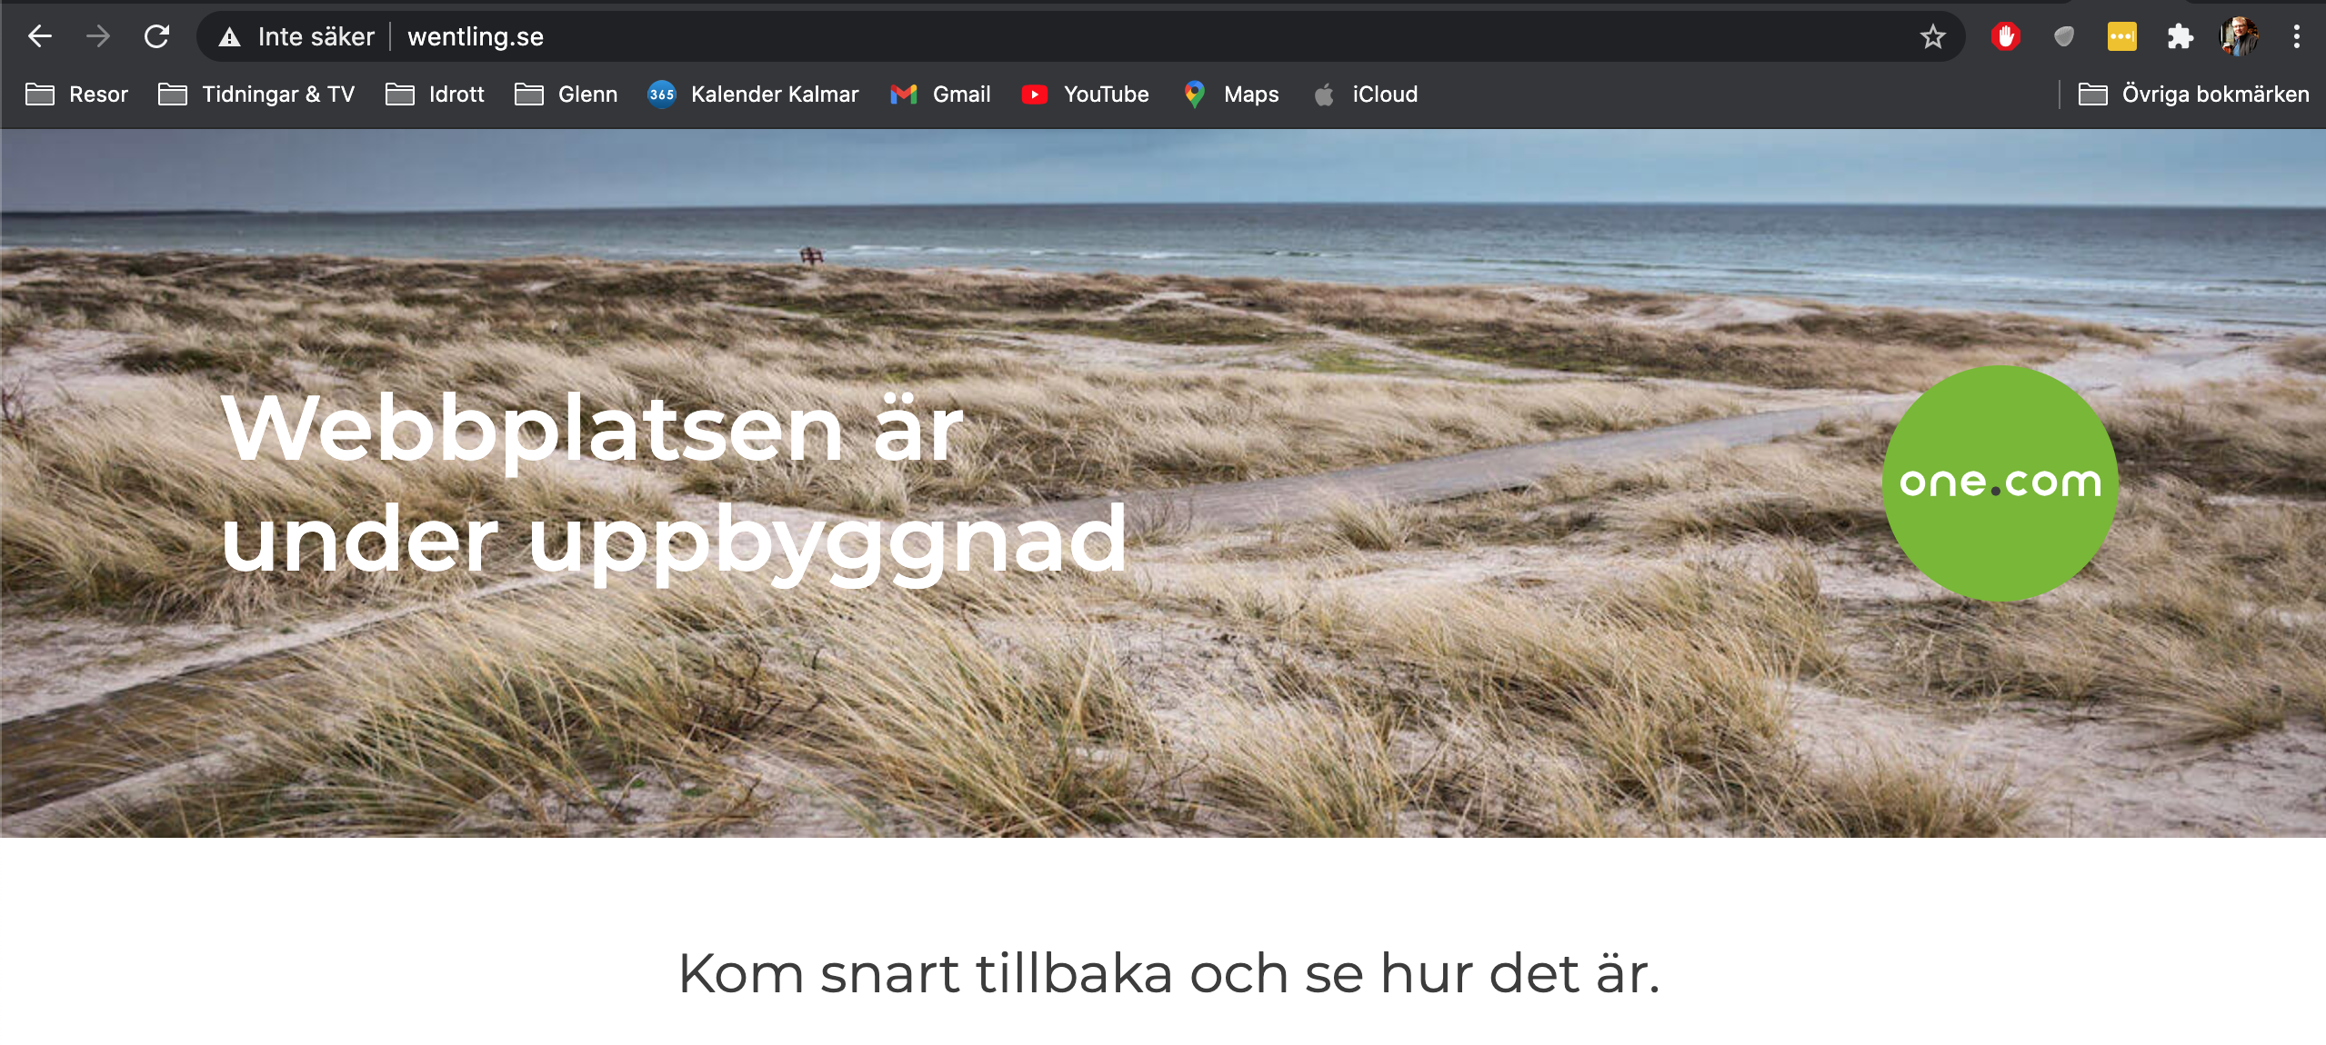2326x1045 pixels.
Task: Click the forward navigation arrow
Action: (98, 36)
